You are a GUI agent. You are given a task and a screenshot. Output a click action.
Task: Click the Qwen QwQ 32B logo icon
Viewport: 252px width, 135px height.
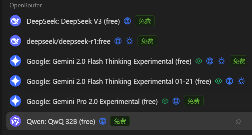15,121
